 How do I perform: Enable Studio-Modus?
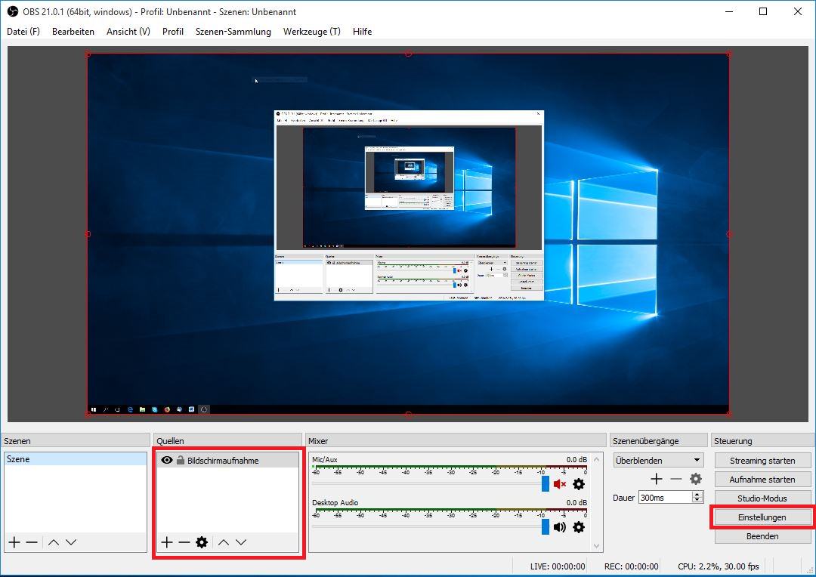pyautogui.click(x=762, y=498)
